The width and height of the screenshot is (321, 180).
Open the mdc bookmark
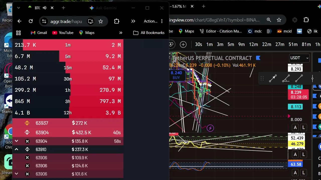[x=255, y=31]
